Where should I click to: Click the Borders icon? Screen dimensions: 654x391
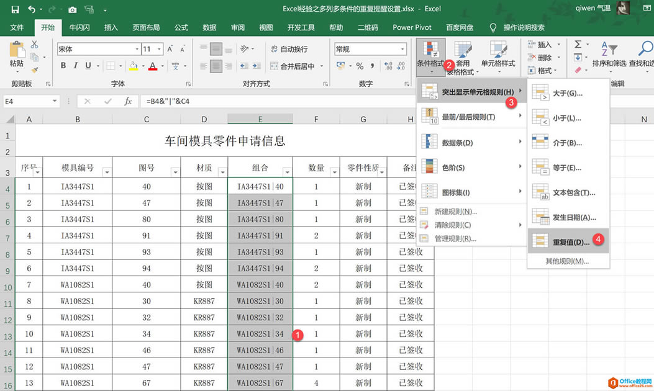coord(111,66)
